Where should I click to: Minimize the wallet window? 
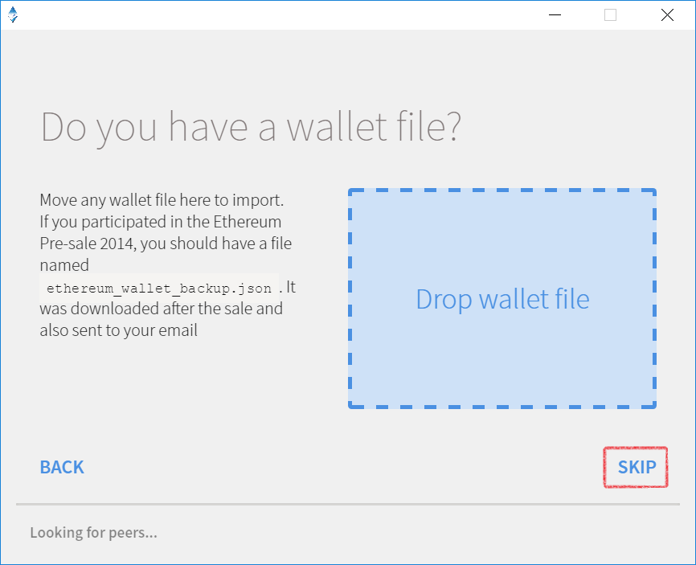555,14
